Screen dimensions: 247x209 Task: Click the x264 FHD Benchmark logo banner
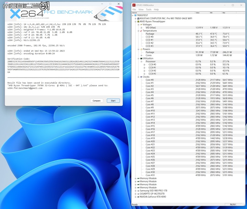click(x=64, y=14)
